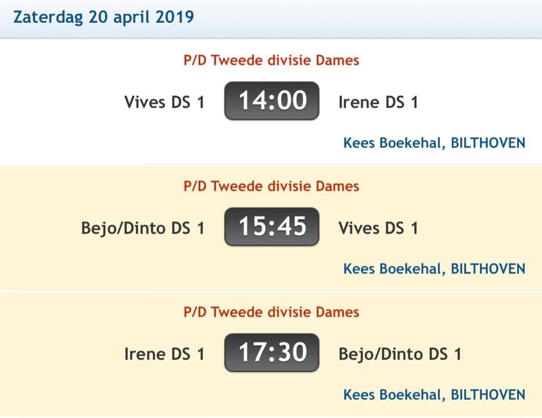
Task: Open Kees Boekehal venue link under 15:45 match
Action: tap(434, 269)
